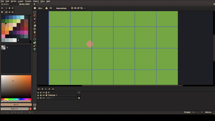Click the Pixel-perfect option
The width and height of the screenshot is (215, 121).
coord(61,8)
